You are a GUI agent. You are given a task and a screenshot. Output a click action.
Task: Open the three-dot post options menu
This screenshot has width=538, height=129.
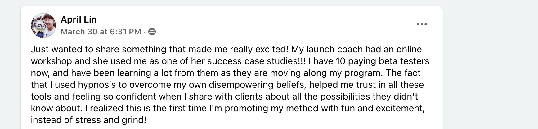point(422,24)
